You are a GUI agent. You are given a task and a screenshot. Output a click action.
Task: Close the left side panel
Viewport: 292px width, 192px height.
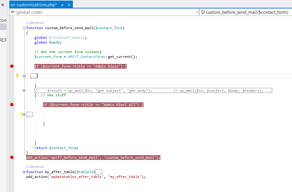pos(3,5)
